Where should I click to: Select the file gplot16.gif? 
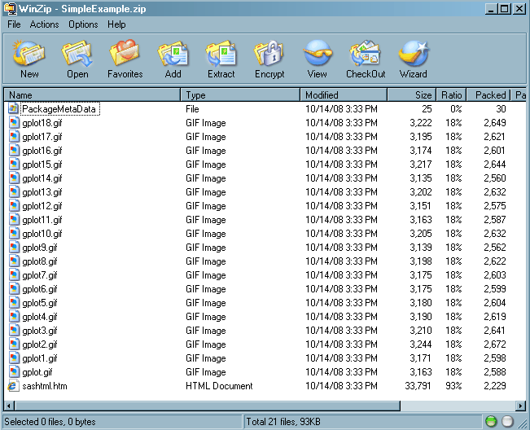click(x=42, y=151)
